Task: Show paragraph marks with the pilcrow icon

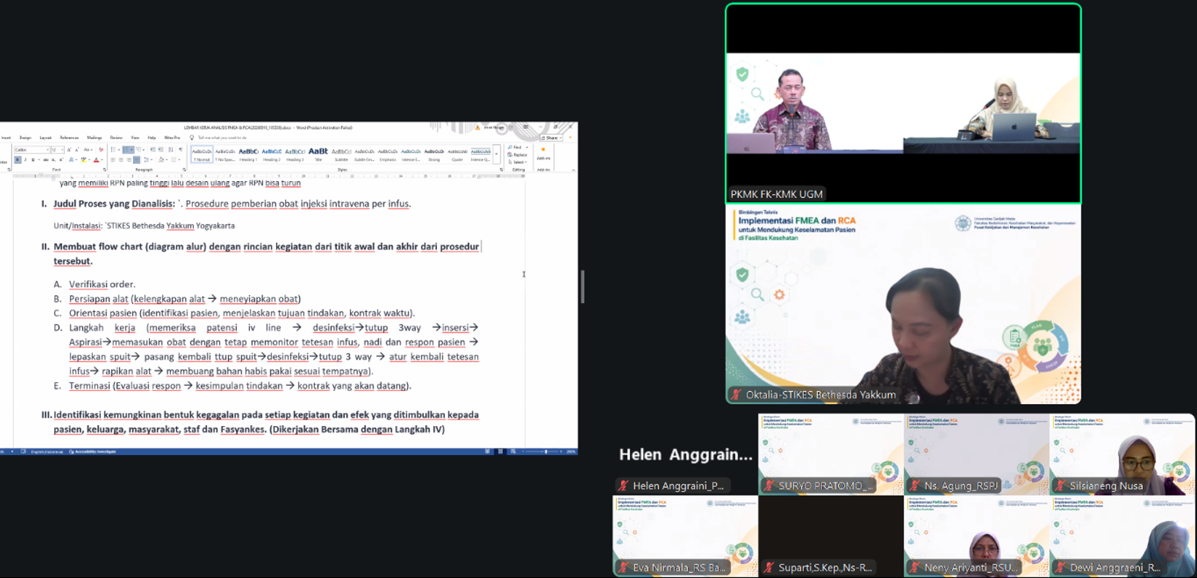Action: (180, 149)
